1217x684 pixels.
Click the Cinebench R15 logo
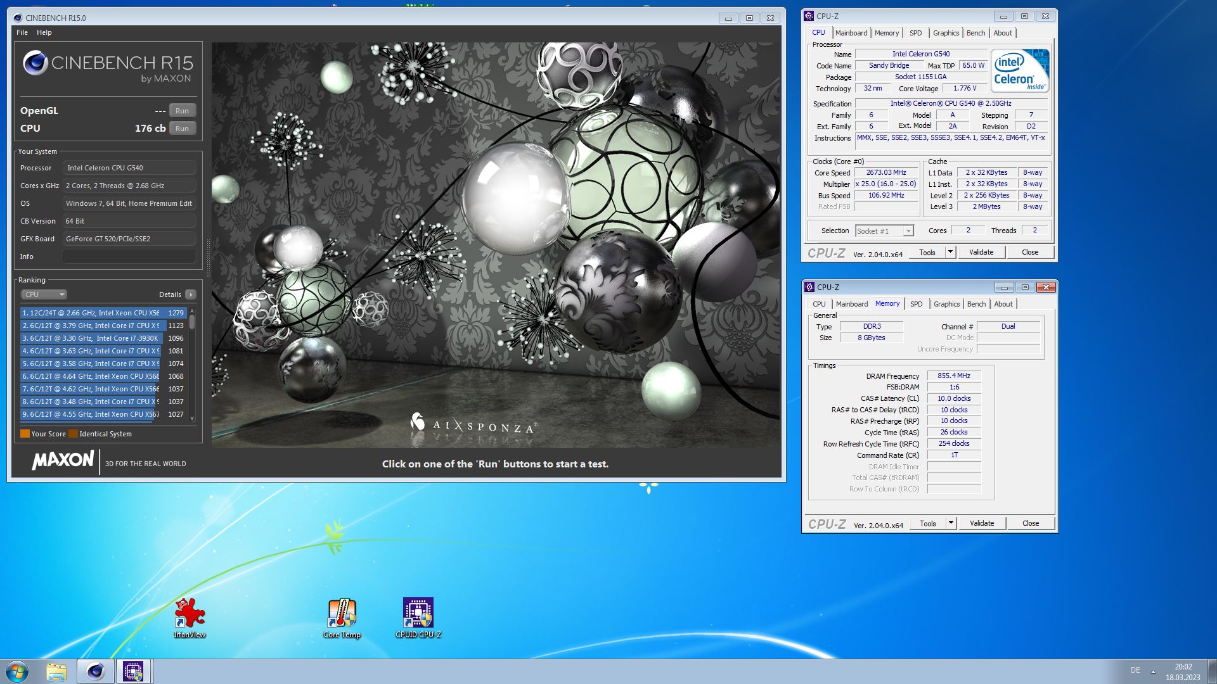coord(108,66)
